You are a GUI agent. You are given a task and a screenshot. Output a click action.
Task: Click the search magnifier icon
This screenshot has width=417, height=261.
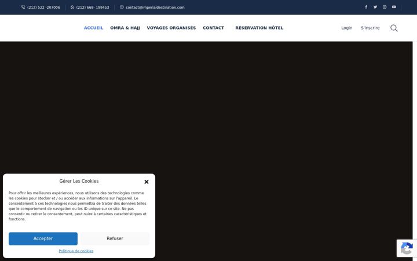point(394,28)
